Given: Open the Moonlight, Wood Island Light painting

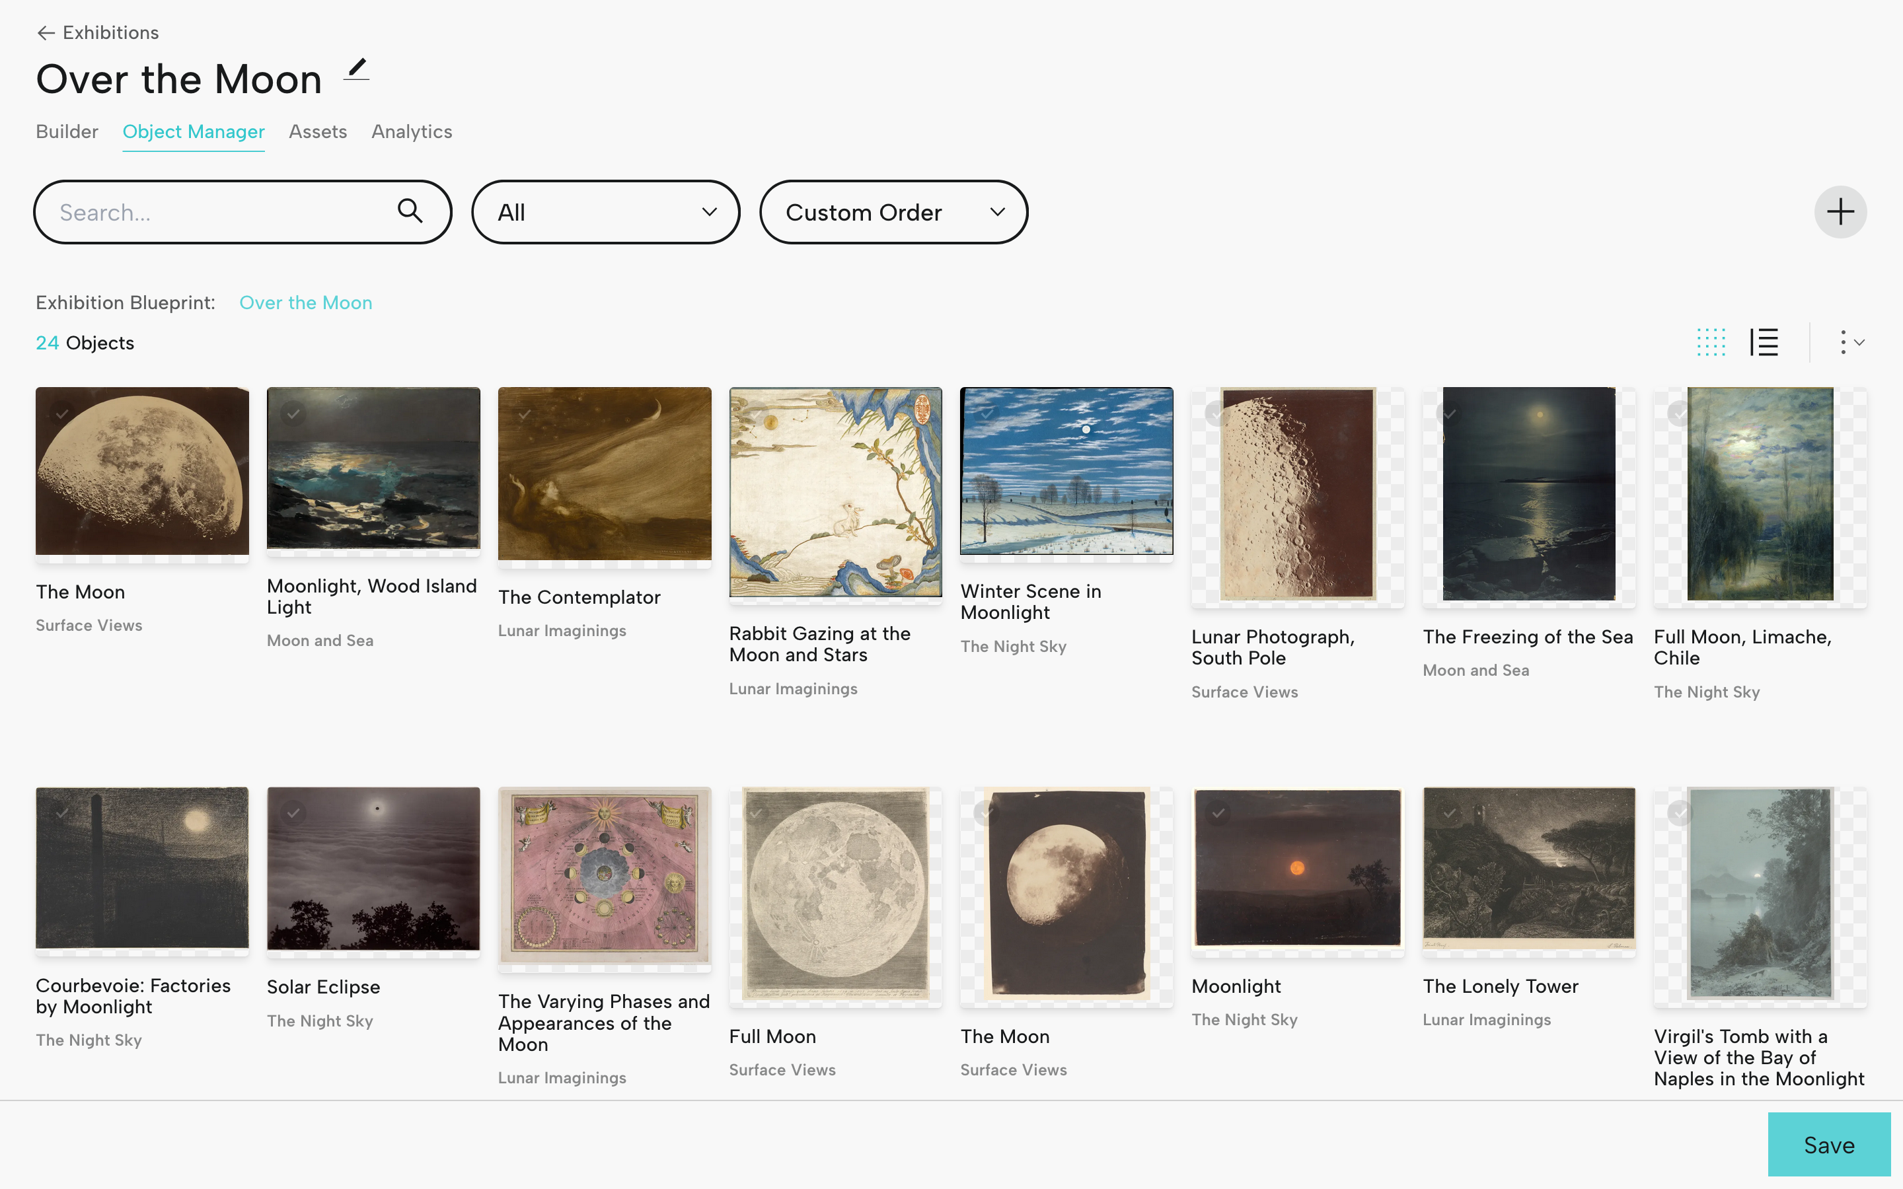Looking at the screenshot, I should point(373,468).
